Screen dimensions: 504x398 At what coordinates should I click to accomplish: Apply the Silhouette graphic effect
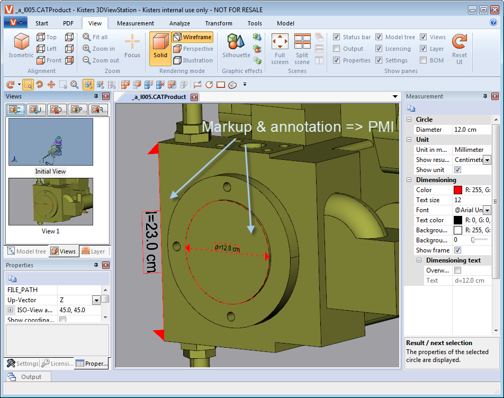tap(236, 46)
